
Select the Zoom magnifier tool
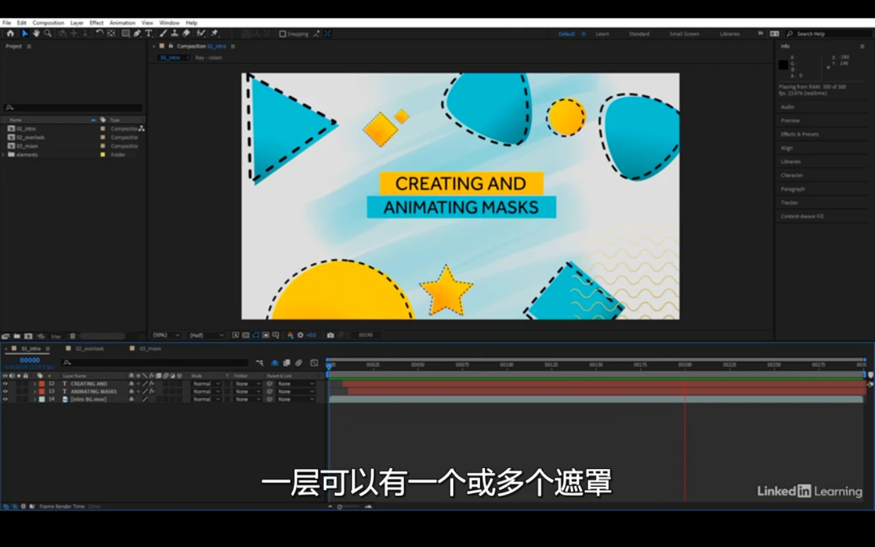click(48, 34)
